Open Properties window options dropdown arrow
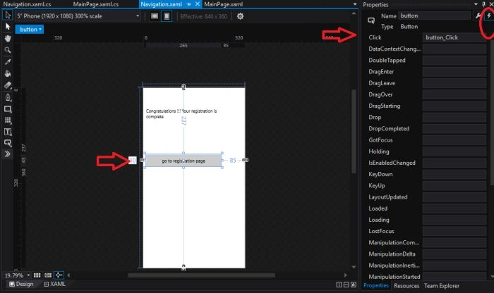The height and width of the screenshot is (293, 494). click(x=476, y=4)
